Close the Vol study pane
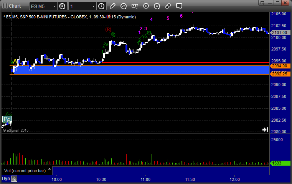This screenshot has height=184, width=292. click(x=49, y=169)
